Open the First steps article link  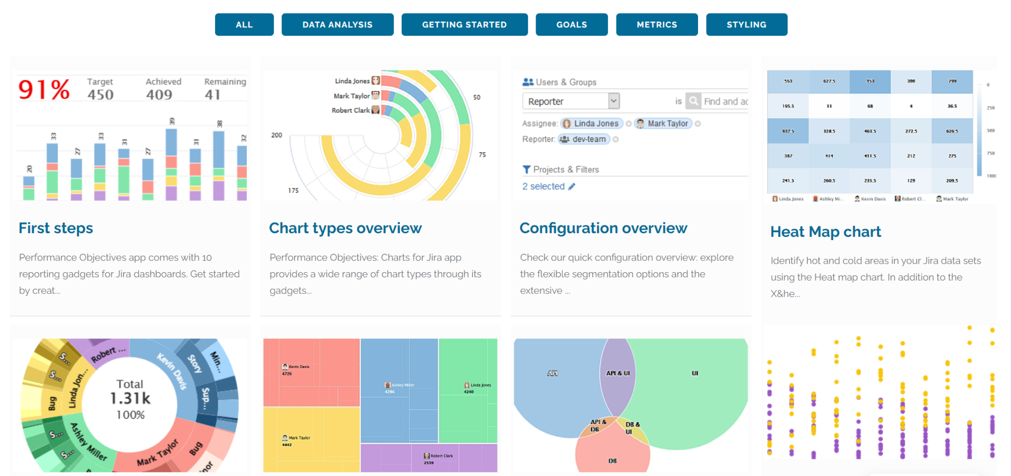(x=56, y=228)
